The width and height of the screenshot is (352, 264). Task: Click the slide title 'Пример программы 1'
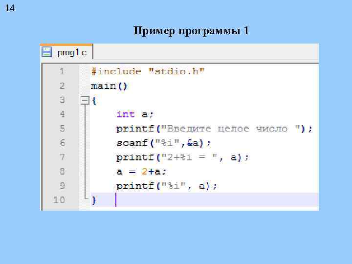(x=191, y=31)
